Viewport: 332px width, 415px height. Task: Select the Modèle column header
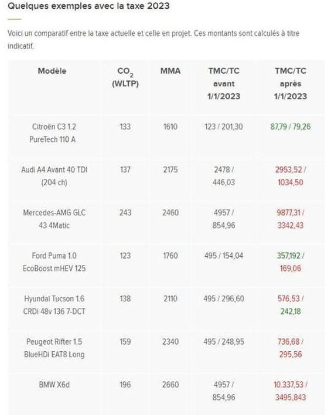pos(52,71)
